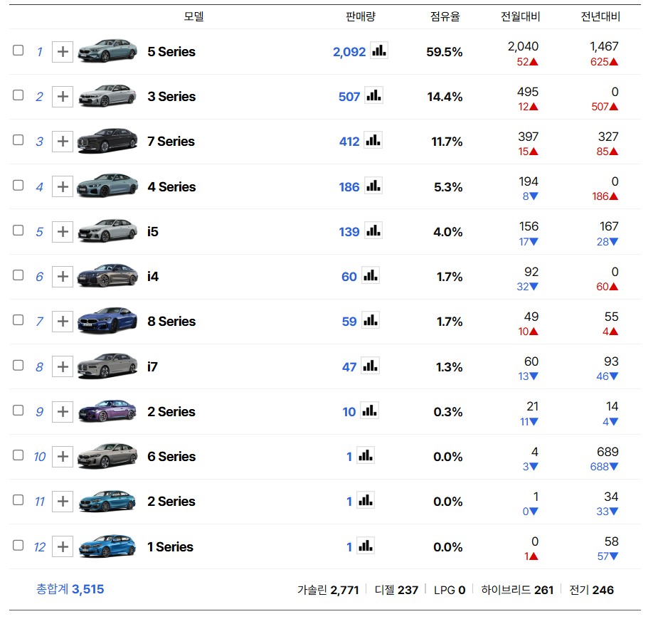Expand the i4 row with plus button
Screen dimensions: 658x619
63,277
